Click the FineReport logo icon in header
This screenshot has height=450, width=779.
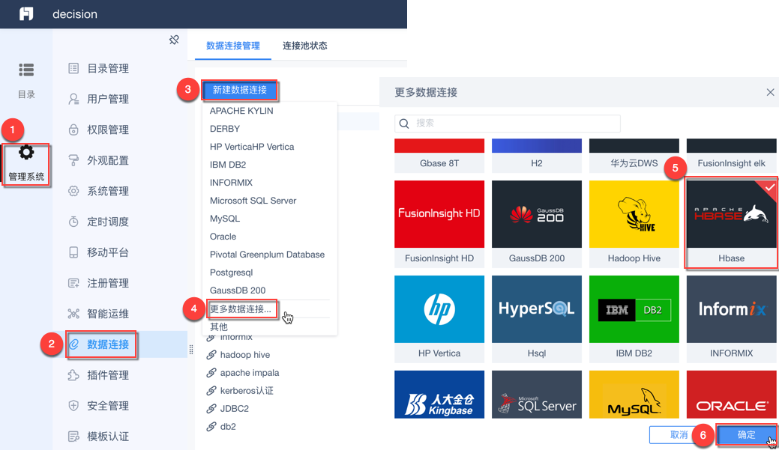[26, 14]
